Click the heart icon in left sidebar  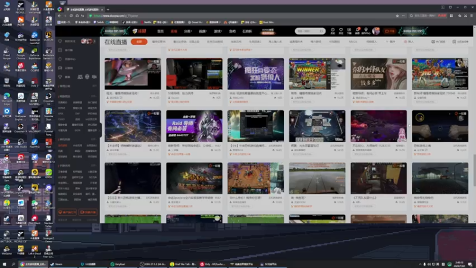click(x=60, y=41)
